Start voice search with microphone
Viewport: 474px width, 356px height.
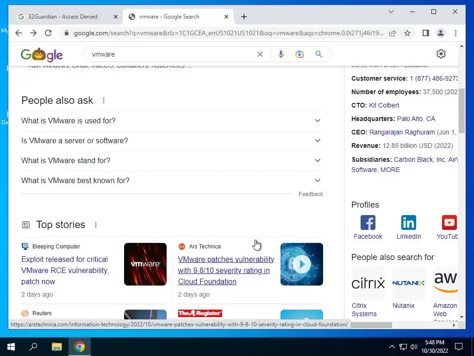(x=281, y=54)
